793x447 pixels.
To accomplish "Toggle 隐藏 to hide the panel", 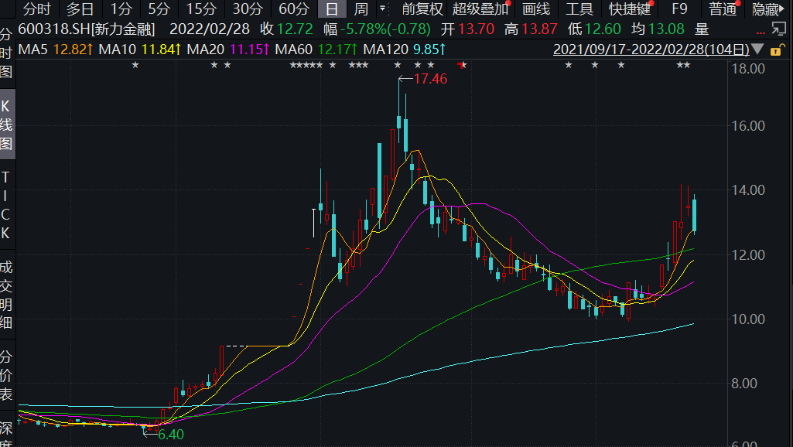I will click(766, 9).
